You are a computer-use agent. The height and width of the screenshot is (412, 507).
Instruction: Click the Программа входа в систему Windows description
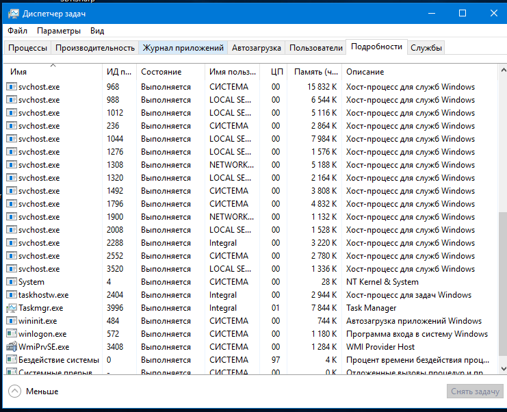pos(417,334)
